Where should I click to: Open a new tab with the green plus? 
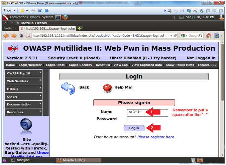pos(80,28)
